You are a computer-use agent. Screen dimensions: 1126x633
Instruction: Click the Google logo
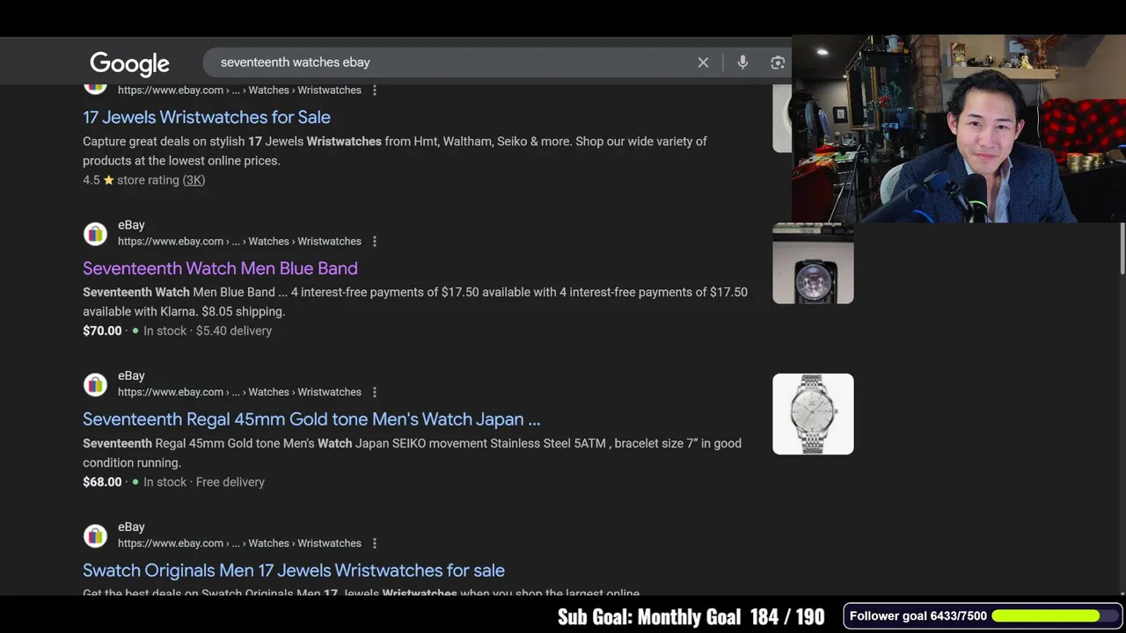[129, 63]
